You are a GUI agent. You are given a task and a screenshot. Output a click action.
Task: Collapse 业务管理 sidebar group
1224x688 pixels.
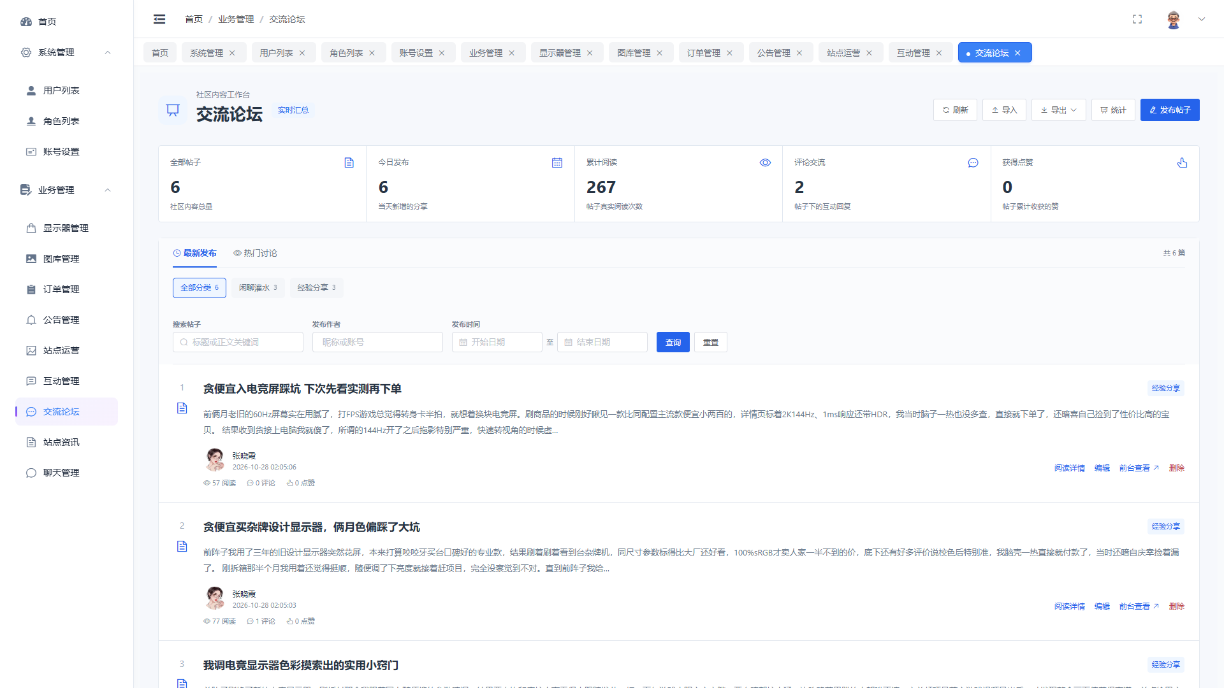[67, 190]
